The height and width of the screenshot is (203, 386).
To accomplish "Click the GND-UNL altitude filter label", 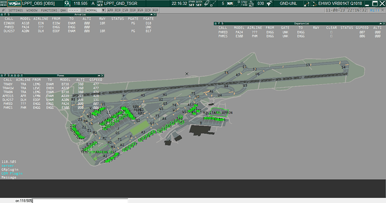I will 288,3.
